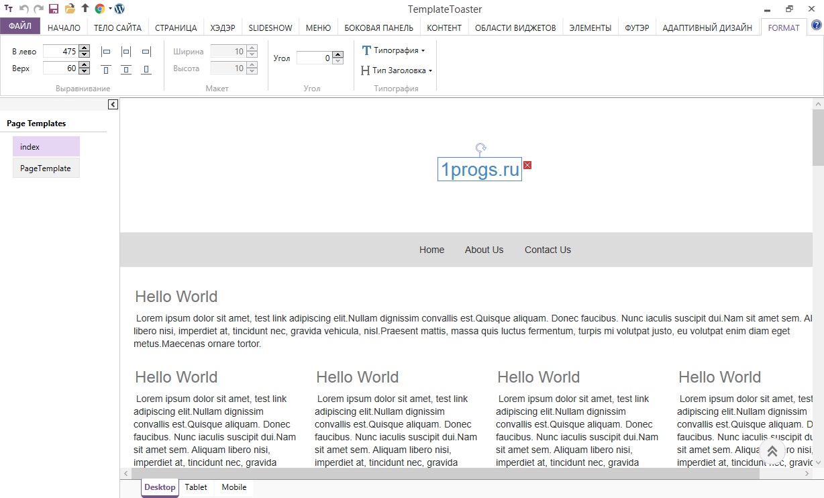Click the About Us navigation link
The width and height of the screenshot is (824, 498).
[484, 250]
